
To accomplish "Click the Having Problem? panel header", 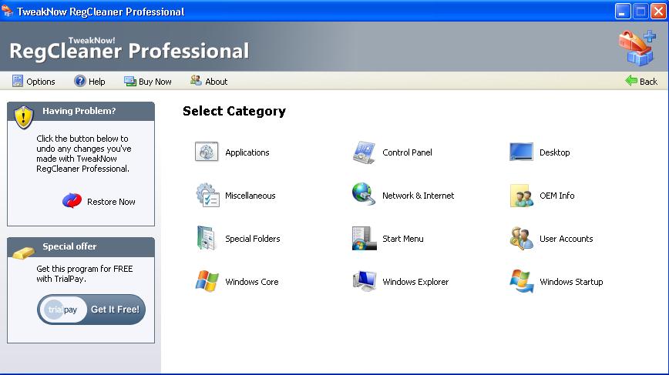I will (81, 111).
